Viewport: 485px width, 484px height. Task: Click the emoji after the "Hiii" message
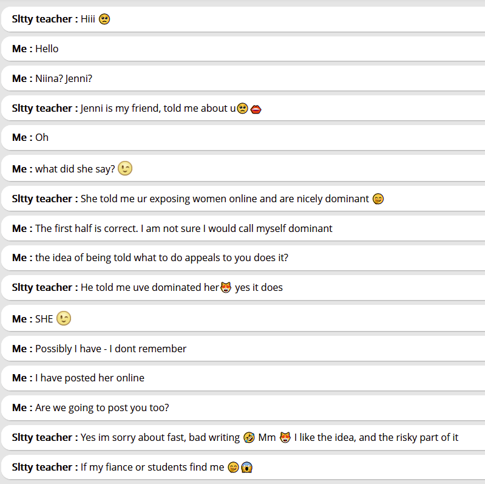[104, 19]
